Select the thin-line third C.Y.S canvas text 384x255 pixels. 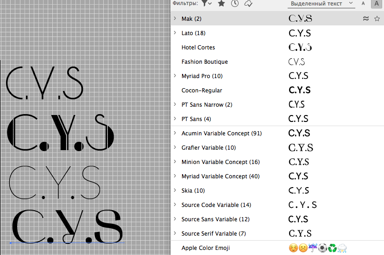point(55,182)
